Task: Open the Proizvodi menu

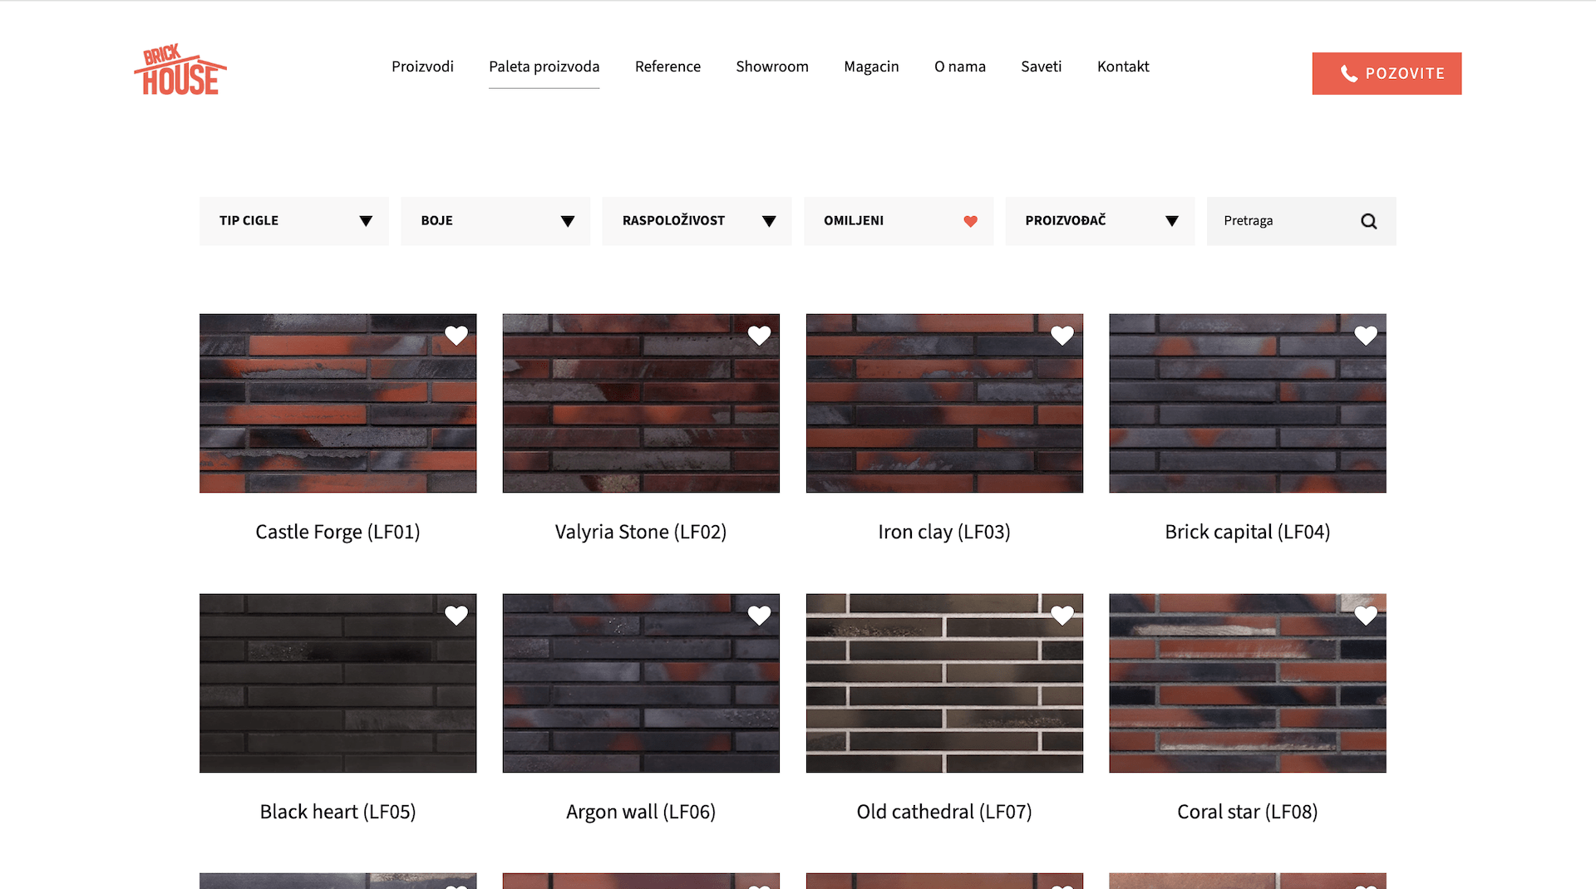Action: coord(422,66)
